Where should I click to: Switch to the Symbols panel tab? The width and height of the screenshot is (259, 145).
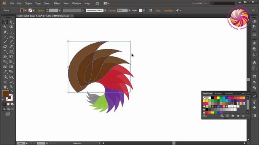[229, 93]
